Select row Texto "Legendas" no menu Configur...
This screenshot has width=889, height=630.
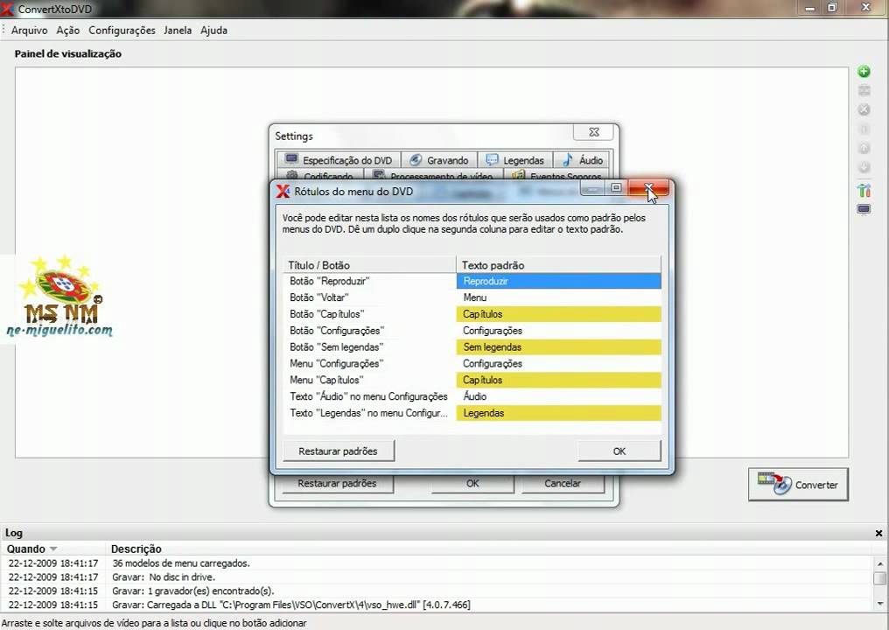tap(369, 413)
